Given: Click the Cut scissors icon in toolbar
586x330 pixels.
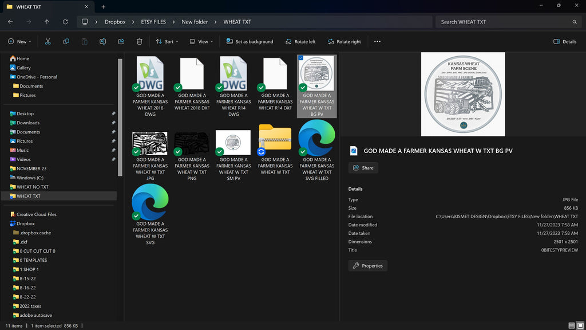Looking at the screenshot, I should [48, 41].
